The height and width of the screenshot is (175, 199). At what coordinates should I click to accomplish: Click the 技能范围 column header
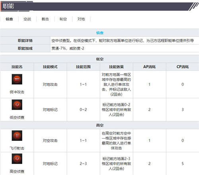click(83, 67)
